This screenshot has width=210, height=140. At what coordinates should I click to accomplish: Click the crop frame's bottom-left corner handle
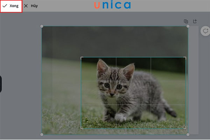(82, 128)
